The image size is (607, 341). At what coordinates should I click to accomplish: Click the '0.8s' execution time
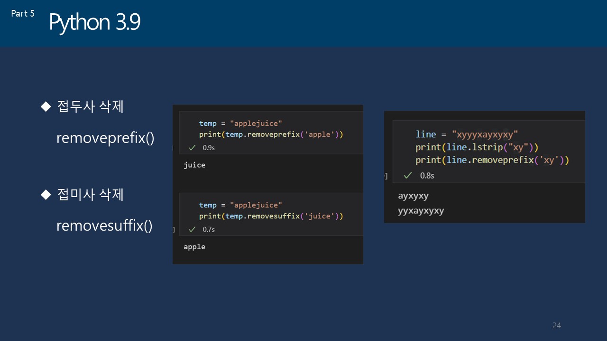pyautogui.click(x=427, y=176)
